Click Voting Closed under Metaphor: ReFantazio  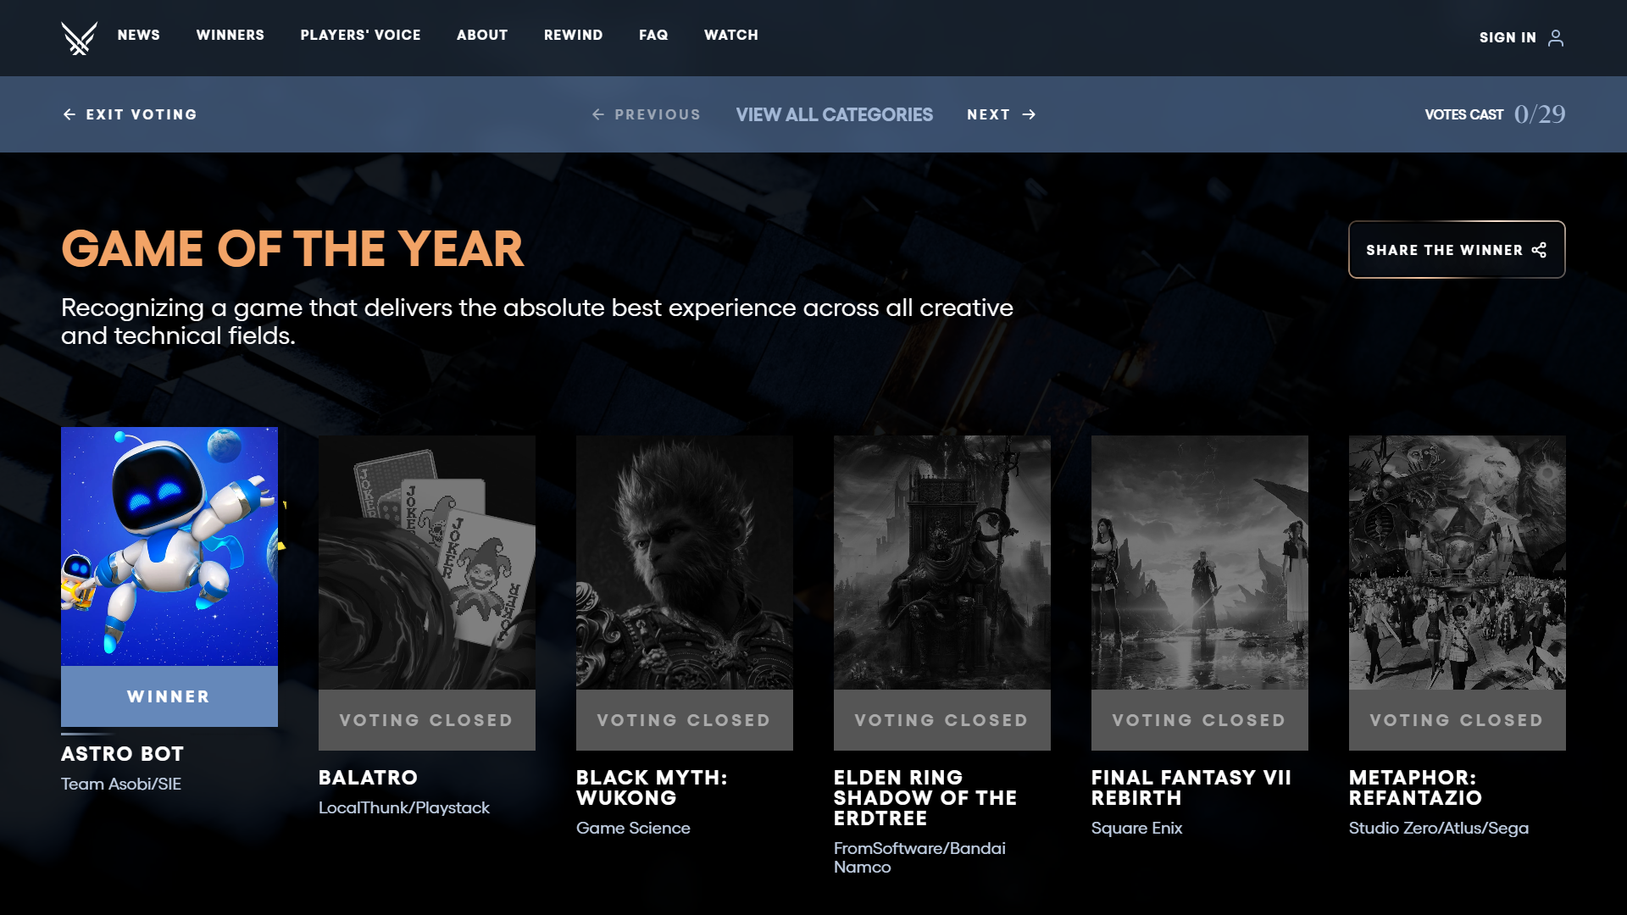pyautogui.click(x=1458, y=720)
